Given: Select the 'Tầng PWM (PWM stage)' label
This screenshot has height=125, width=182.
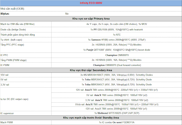Looking at the screenshot, I should point(13,60).
